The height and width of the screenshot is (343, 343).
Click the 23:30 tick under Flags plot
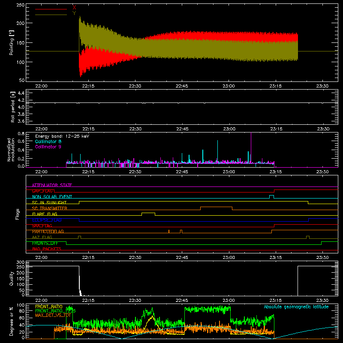(322, 258)
